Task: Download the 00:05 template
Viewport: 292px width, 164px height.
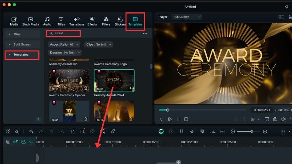Action: 86,119
